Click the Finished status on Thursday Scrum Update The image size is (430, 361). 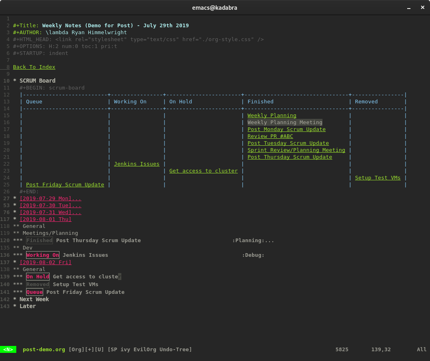coord(39,241)
